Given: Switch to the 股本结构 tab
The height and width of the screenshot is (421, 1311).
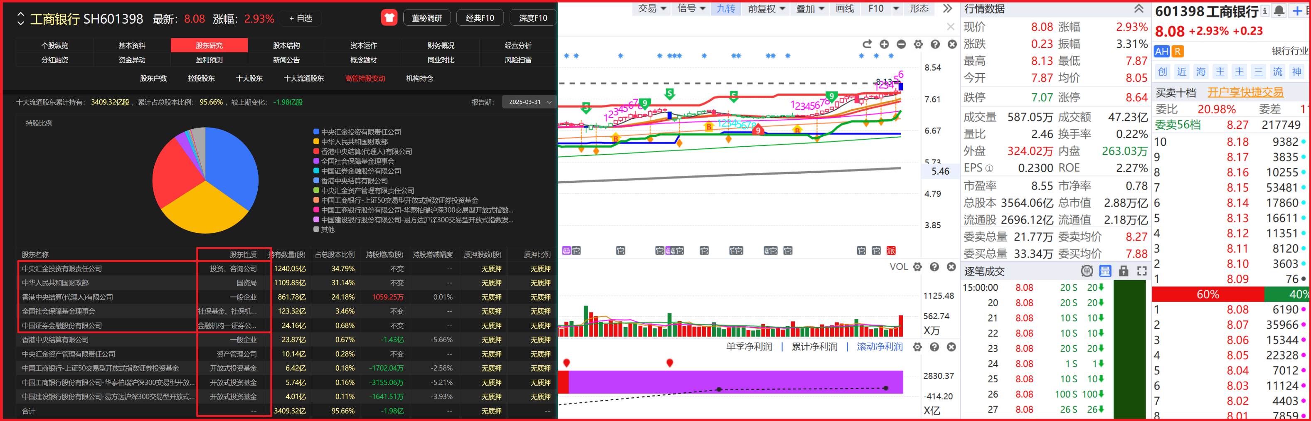Looking at the screenshot, I should pos(286,45).
